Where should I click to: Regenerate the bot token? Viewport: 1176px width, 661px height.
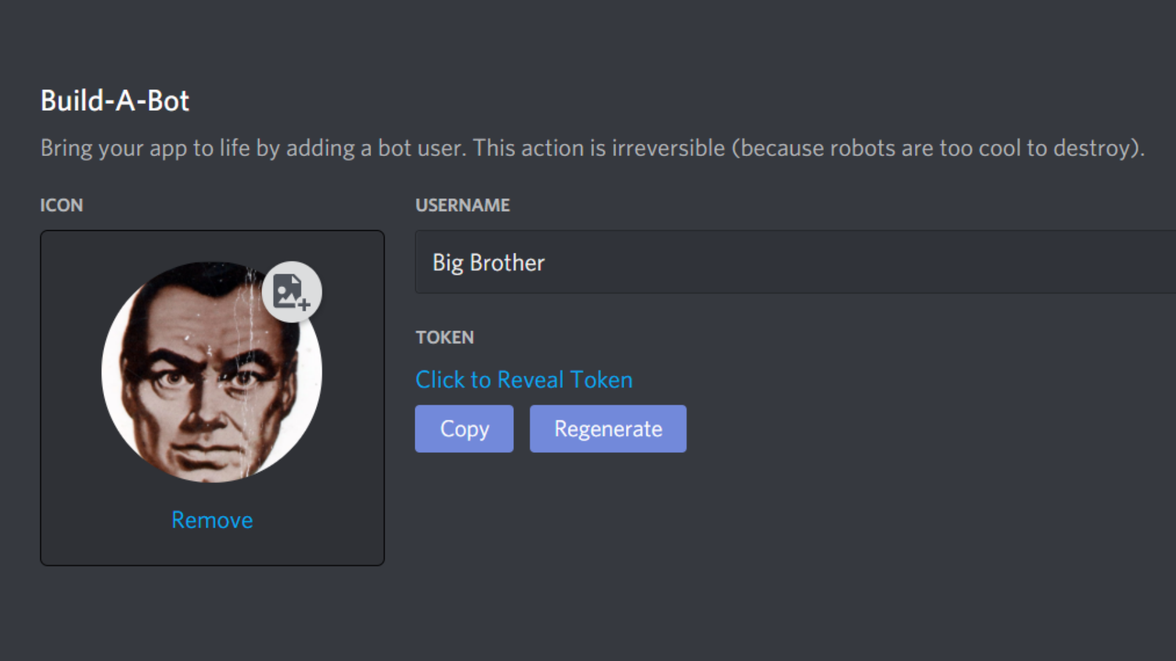pyautogui.click(x=608, y=429)
